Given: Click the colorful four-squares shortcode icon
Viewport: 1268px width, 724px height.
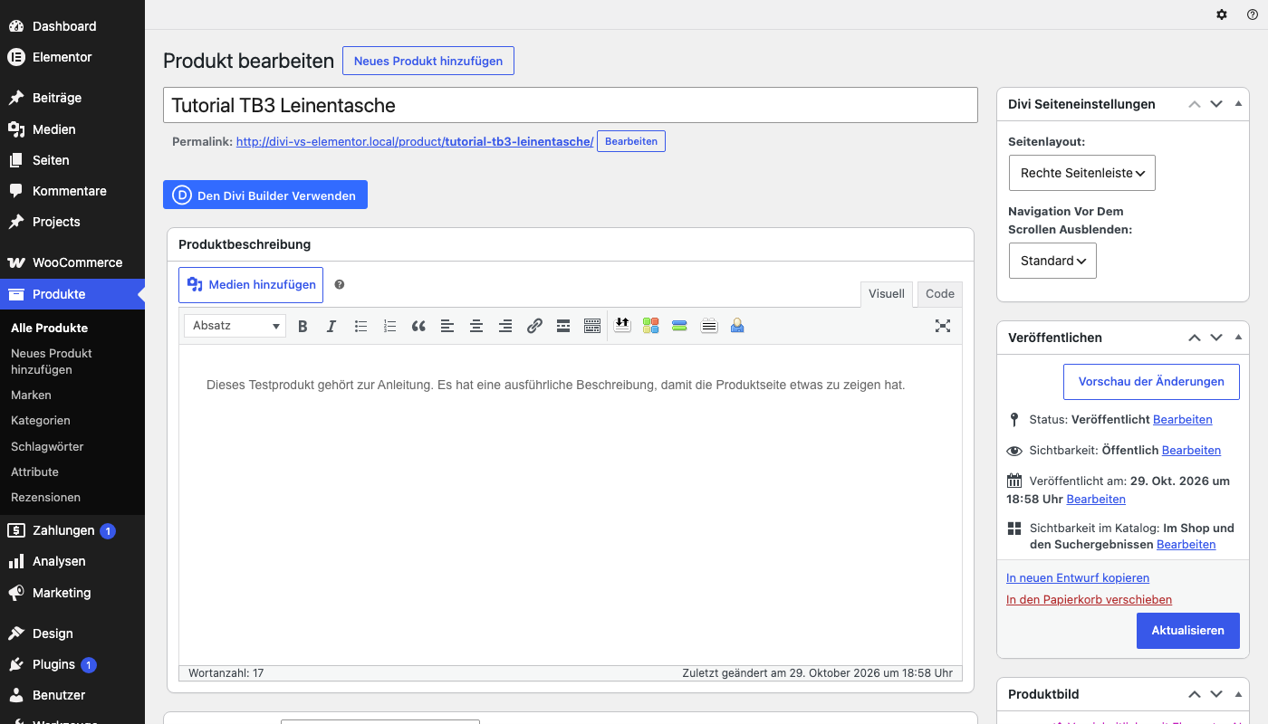Looking at the screenshot, I should coord(650,326).
